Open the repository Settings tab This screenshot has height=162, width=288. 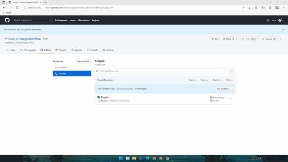[108, 50]
